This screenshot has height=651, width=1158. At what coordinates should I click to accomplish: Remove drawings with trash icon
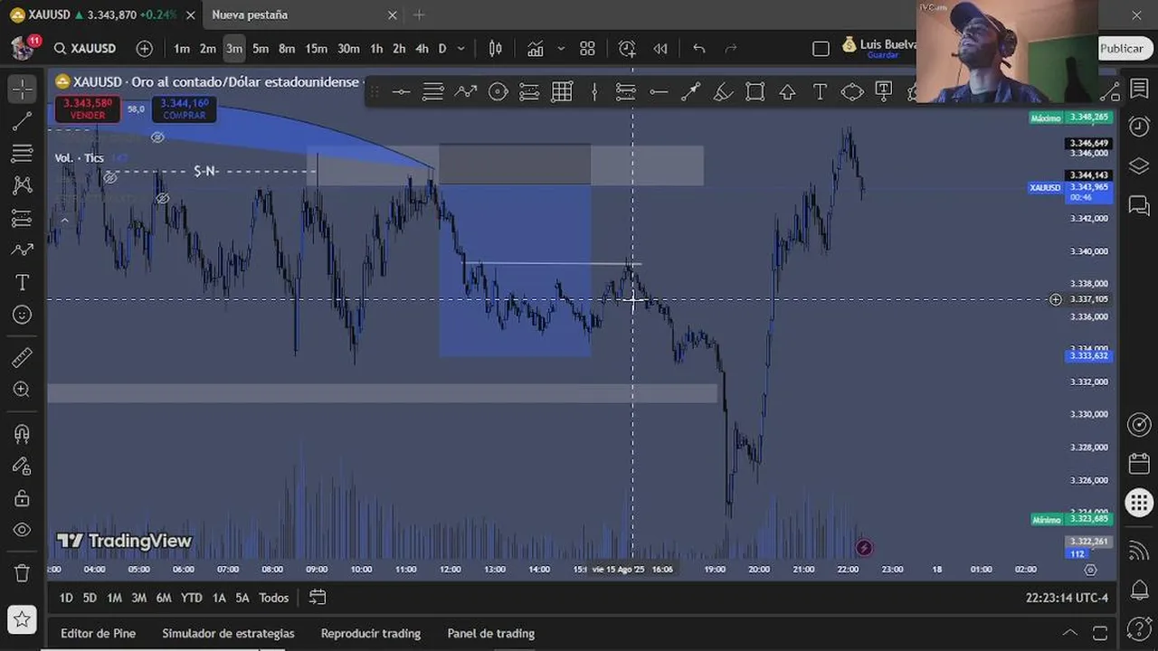(x=22, y=573)
